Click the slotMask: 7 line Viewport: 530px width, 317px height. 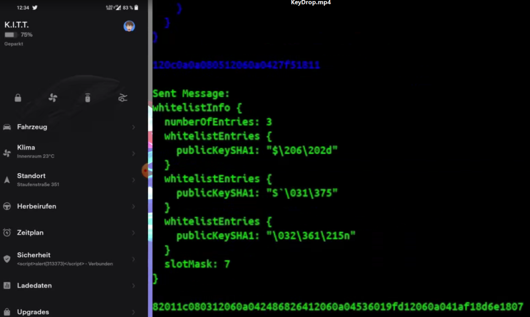click(x=197, y=264)
